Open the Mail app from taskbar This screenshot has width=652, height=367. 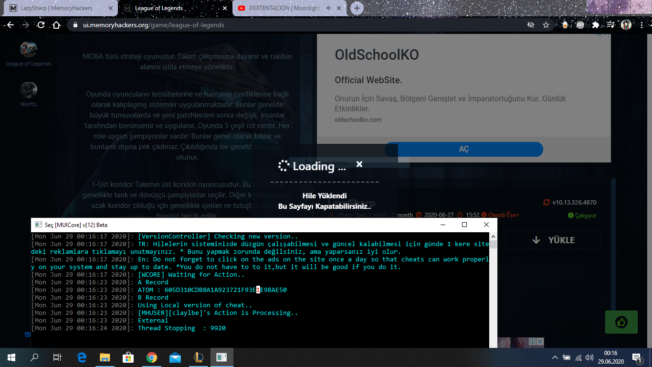(175, 357)
